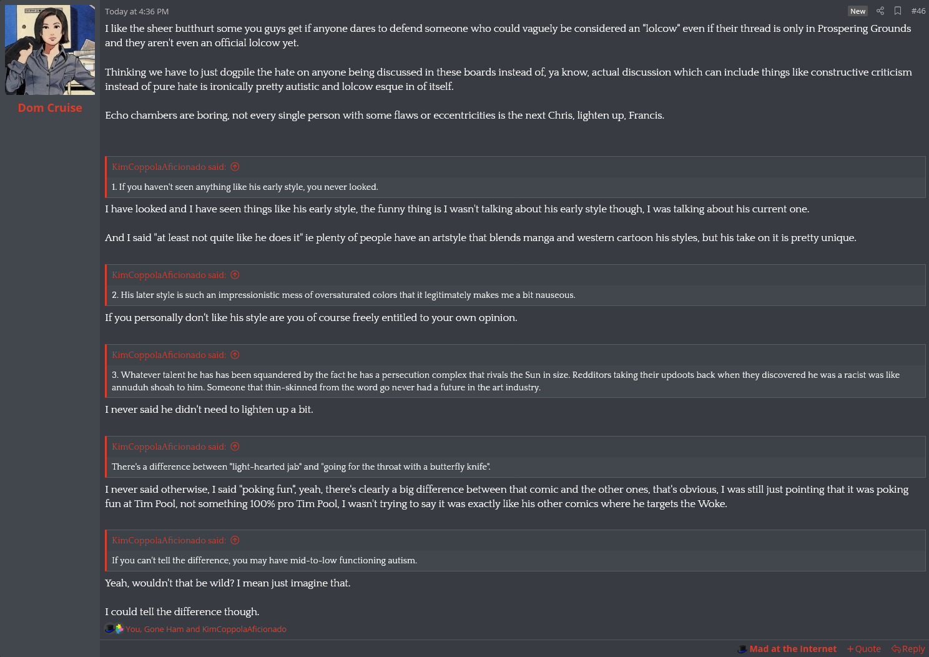This screenshot has height=657, width=929.
Task: Click the "New" badge on the post
Action: click(858, 11)
